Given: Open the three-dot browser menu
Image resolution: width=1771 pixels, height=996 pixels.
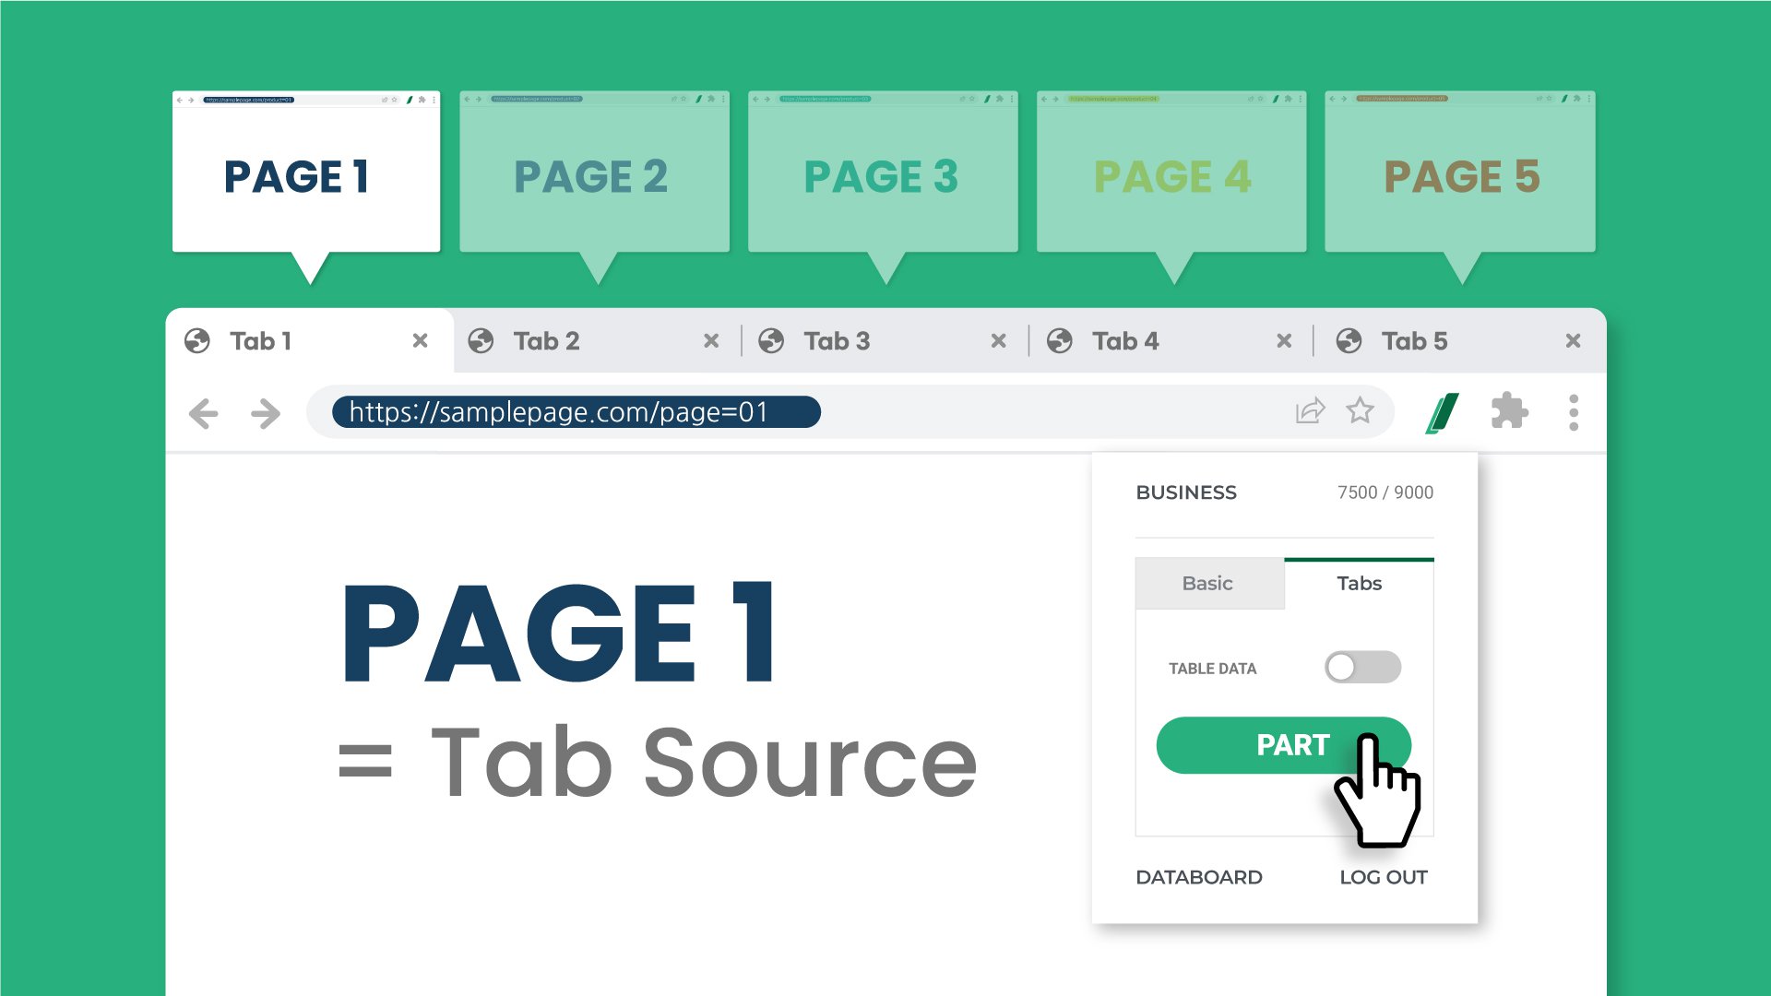Looking at the screenshot, I should tap(1574, 412).
